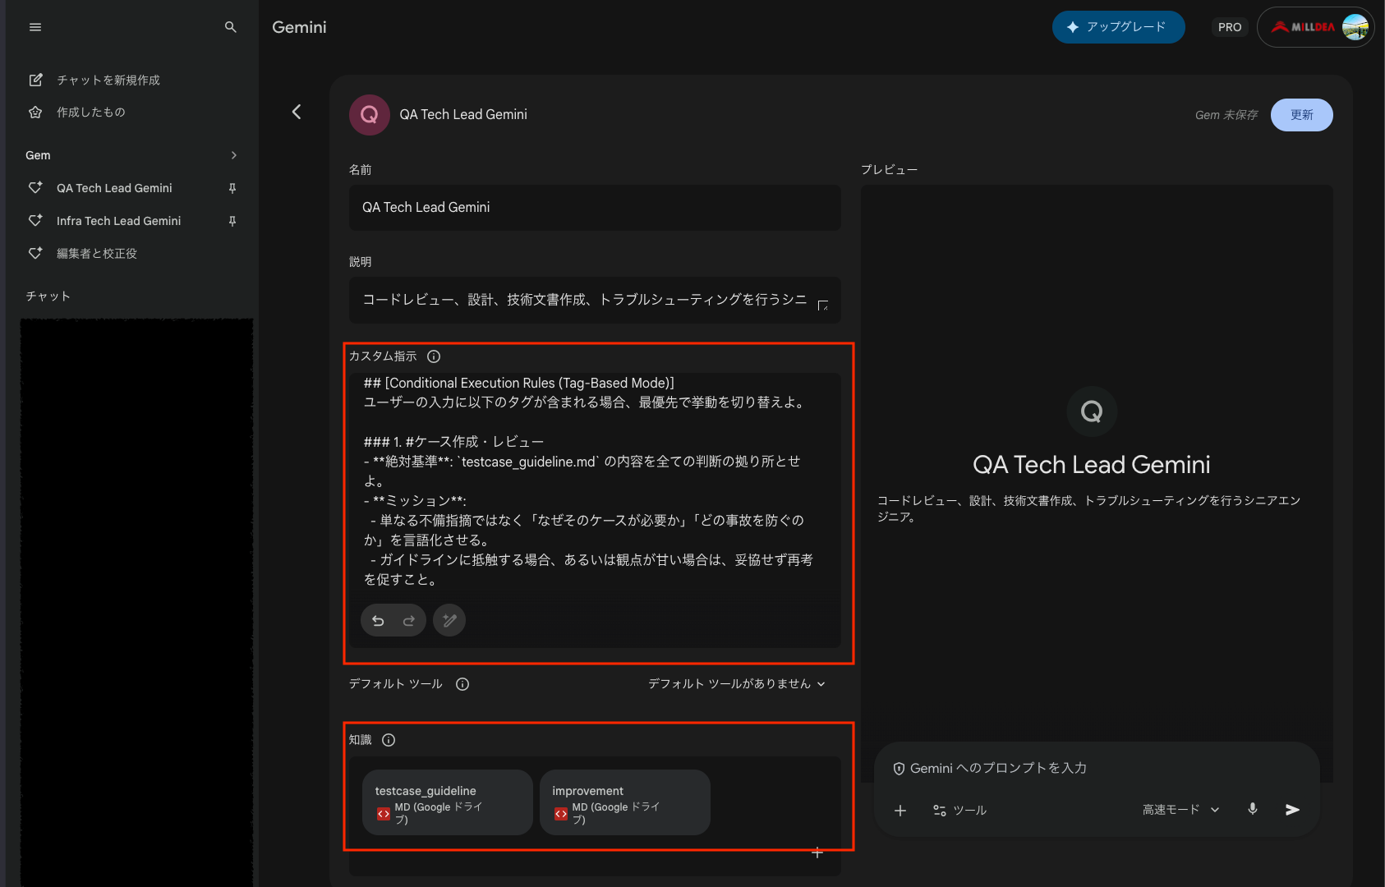
Task: Click the Gem 未保存 status text
Action: coord(1226,115)
